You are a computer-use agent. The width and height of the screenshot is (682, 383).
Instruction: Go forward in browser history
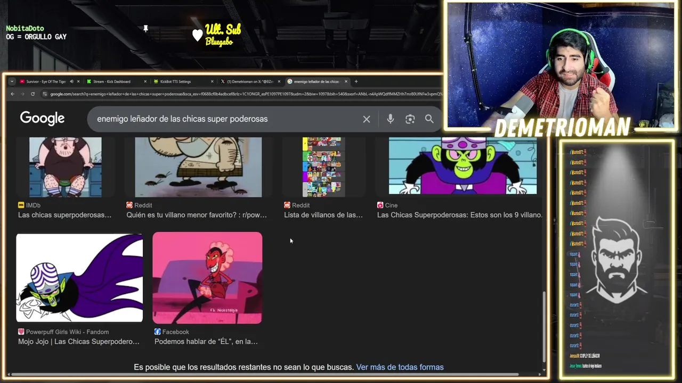click(22, 94)
